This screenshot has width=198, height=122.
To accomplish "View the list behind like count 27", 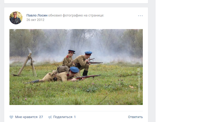I will coord(41,117).
